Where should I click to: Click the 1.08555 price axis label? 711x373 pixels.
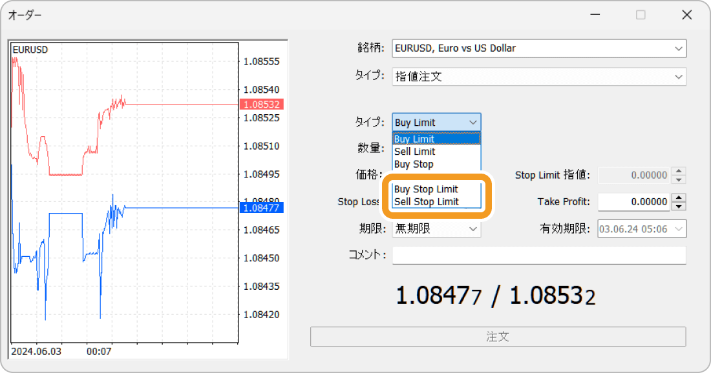(x=262, y=61)
